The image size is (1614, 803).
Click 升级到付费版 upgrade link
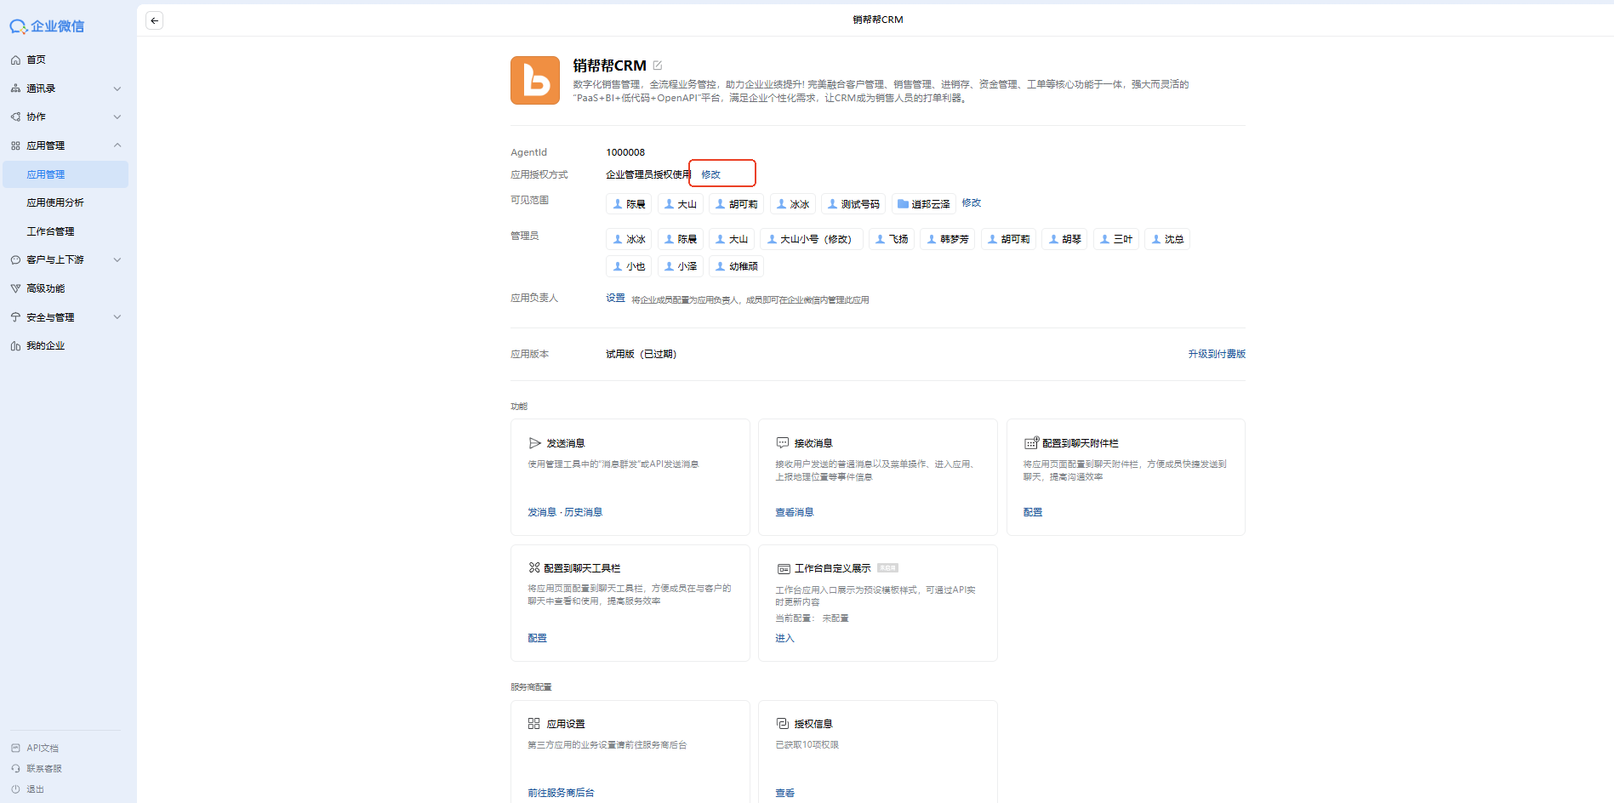(x=1216, y=354)
